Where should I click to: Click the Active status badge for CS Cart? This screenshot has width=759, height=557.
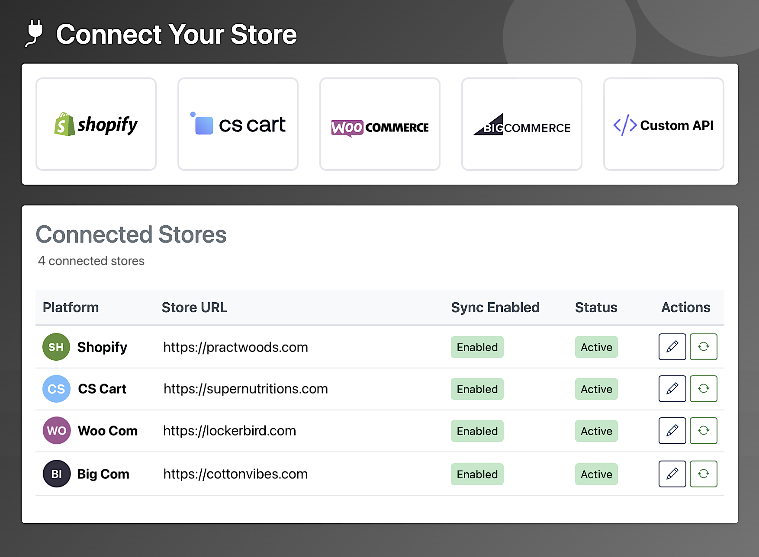pyautogui.click(x=596, y=389)
